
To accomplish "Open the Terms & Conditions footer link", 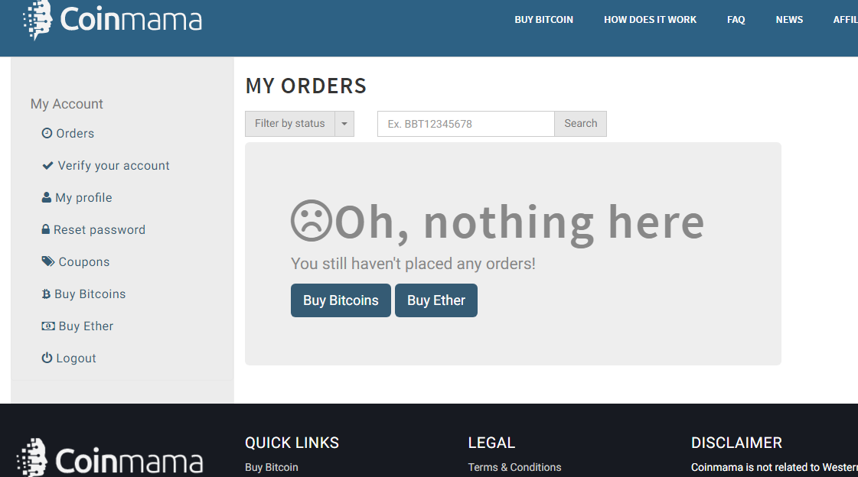I will pyautogui.click(x=514, y=467).
